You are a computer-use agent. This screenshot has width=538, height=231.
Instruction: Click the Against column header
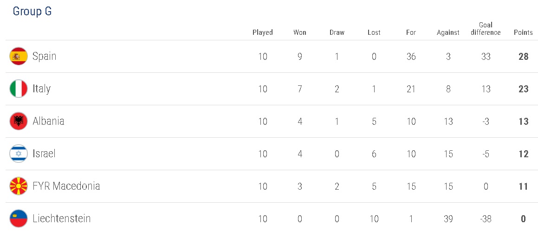click(x=448, y=32)
